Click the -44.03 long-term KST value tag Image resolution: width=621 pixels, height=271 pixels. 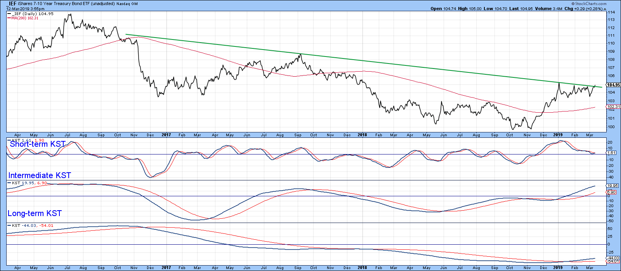coord(613,258)
